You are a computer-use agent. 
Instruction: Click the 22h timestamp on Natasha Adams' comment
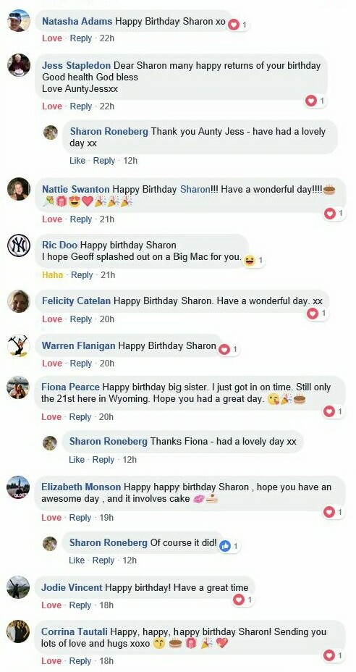(107, 38)
